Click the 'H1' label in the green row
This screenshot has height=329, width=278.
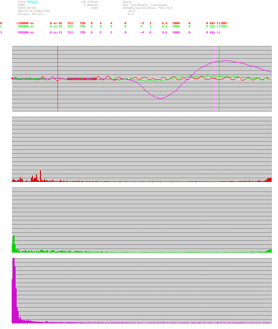click(60, 26)
